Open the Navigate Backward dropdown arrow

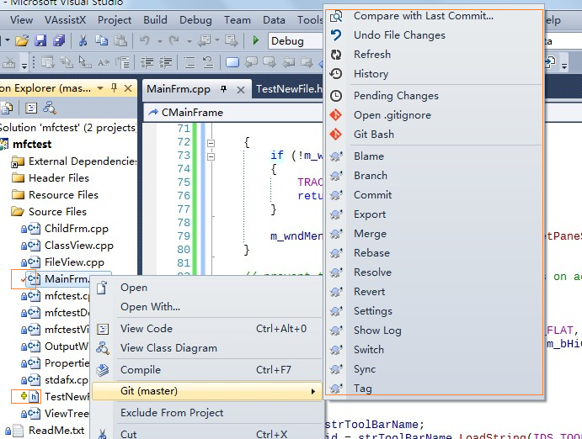(217, 40)
